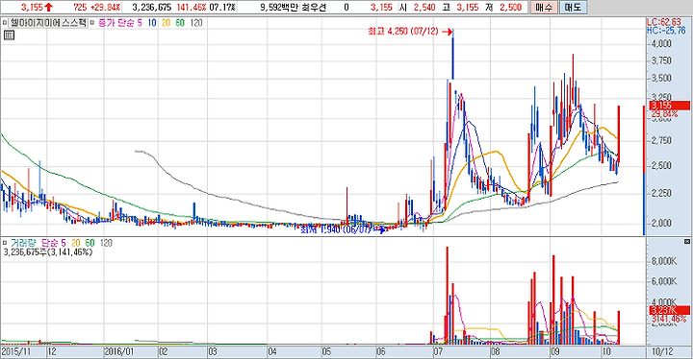Click the 최우선 label in header

pos(314,7)
